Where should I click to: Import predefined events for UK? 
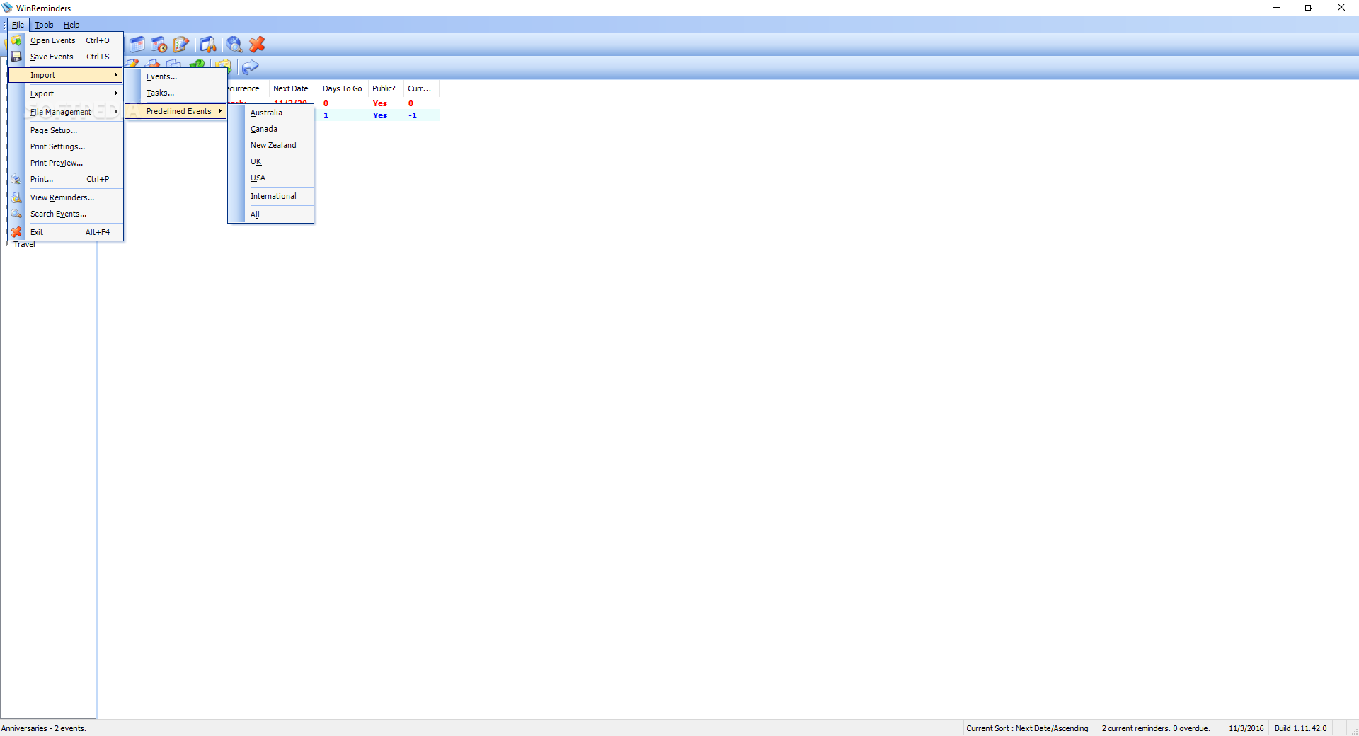tap(271, 161)
